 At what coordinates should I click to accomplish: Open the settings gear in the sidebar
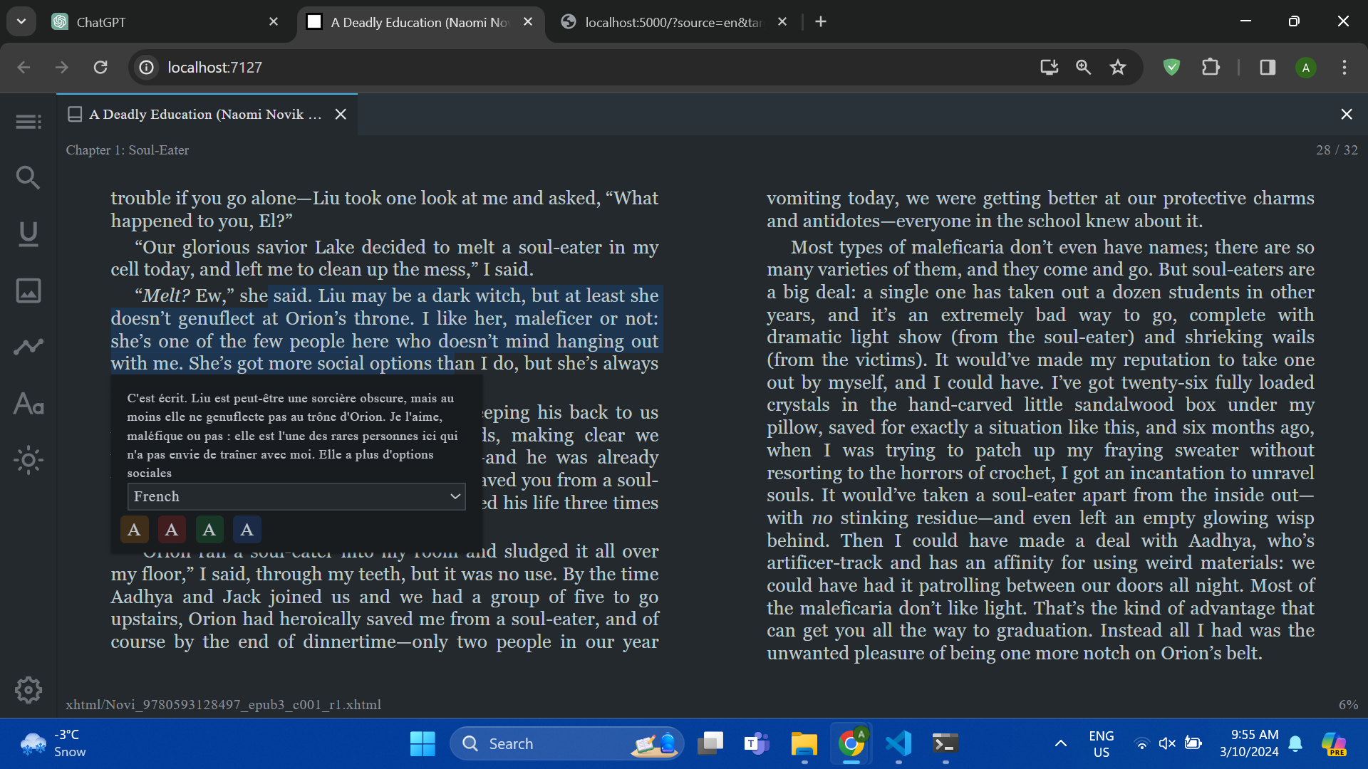tap(28, 689)
